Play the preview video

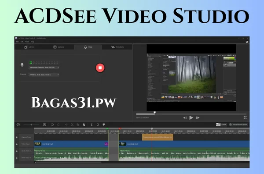191,118
